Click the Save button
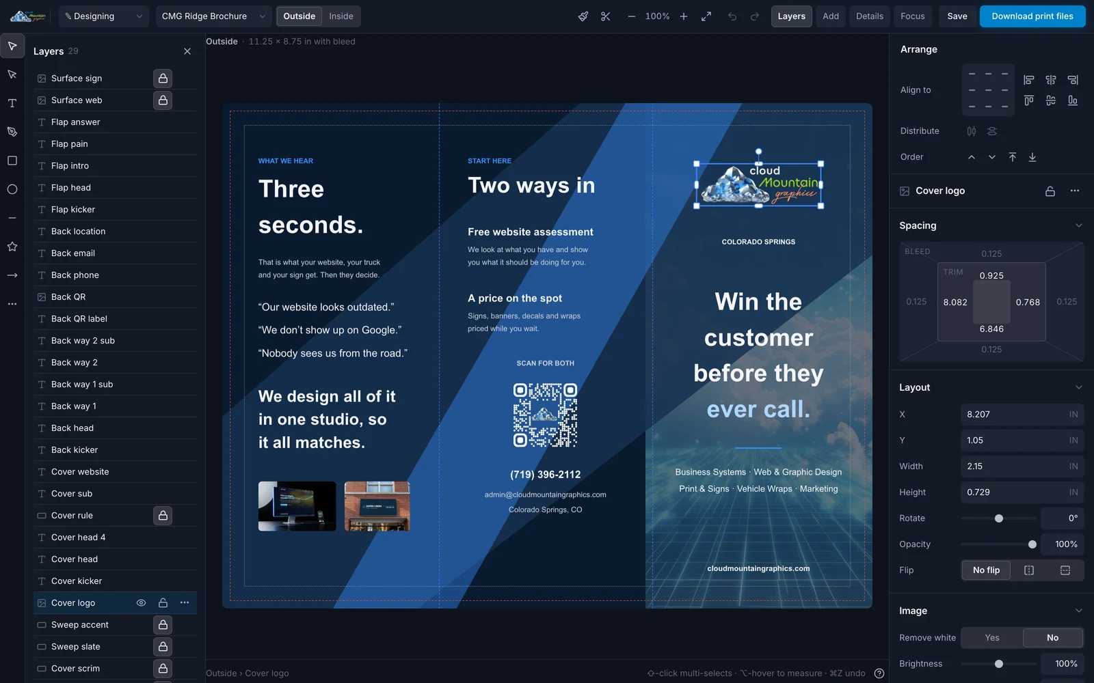This screenshot has width=1094, height=683. (x=957, y=16)
